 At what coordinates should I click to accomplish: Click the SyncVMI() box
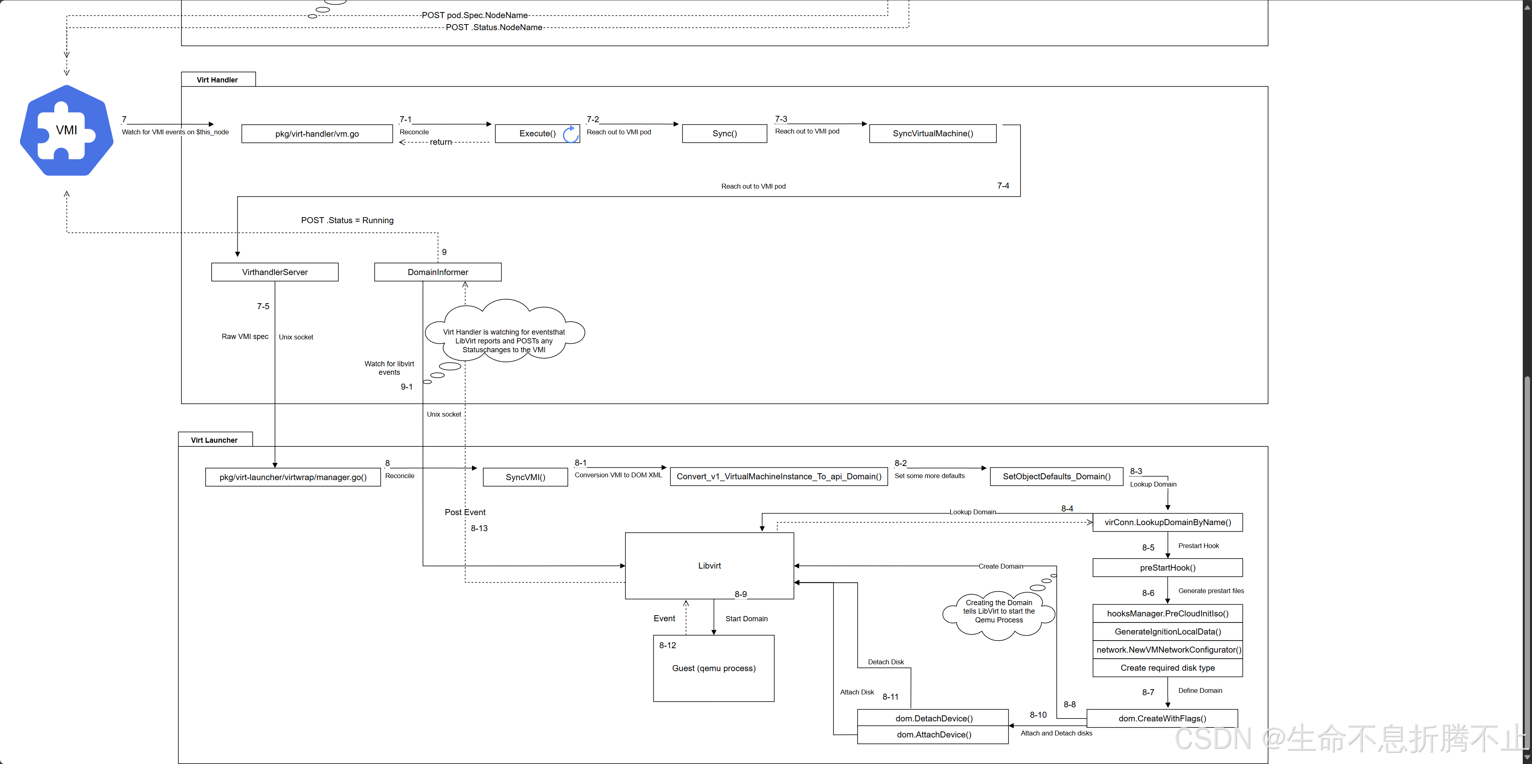pyautogui.click(x=525, y=477)
